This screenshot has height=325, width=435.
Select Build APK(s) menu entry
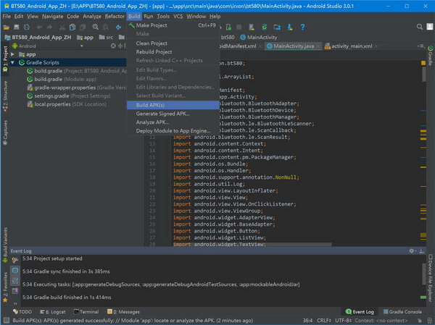tap(173, 105)
